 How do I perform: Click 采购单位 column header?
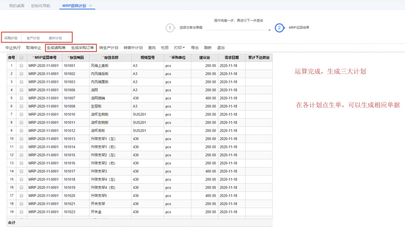point(177,57)
